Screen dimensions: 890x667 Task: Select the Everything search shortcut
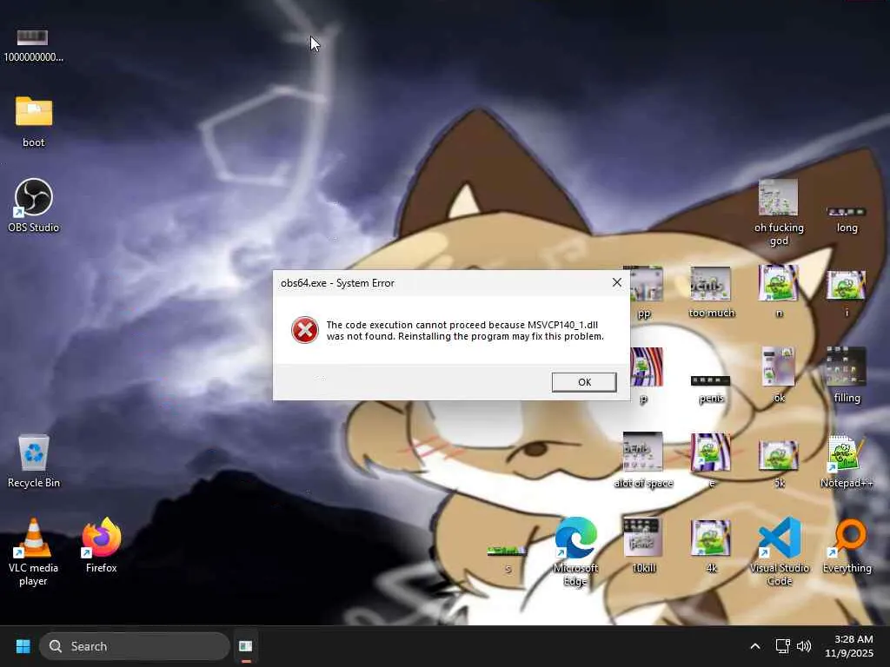point(847,545)
